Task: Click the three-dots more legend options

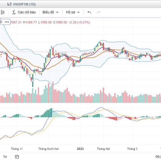Action: 7,22
